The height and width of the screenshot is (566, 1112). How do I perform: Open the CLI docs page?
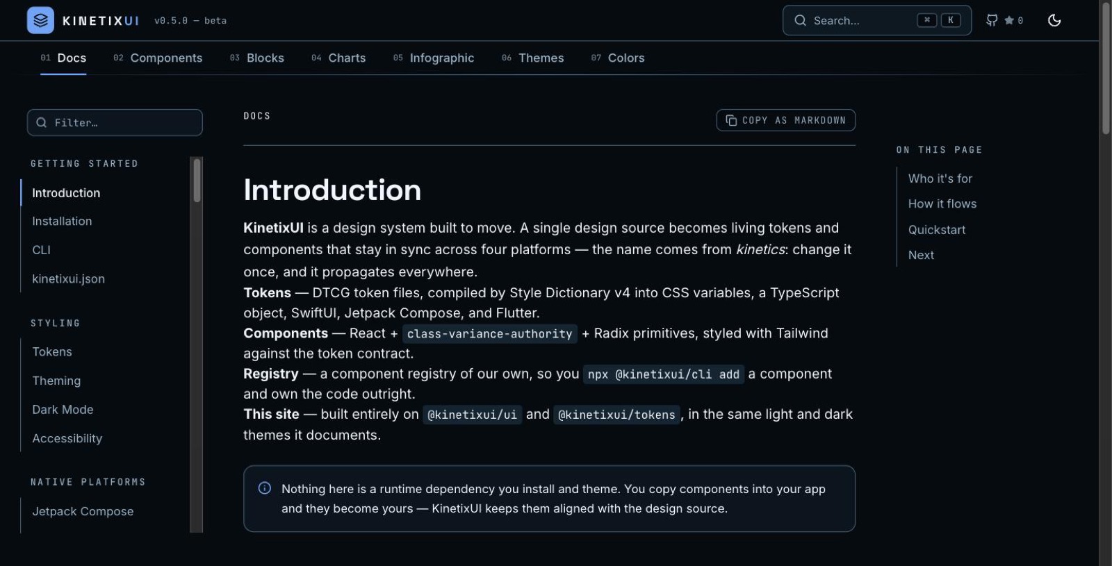click(42, 249)
